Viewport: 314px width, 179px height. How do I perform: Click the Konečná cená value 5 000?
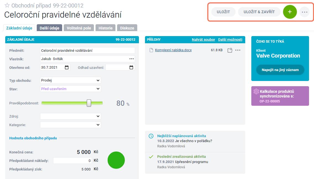point(84,152)
